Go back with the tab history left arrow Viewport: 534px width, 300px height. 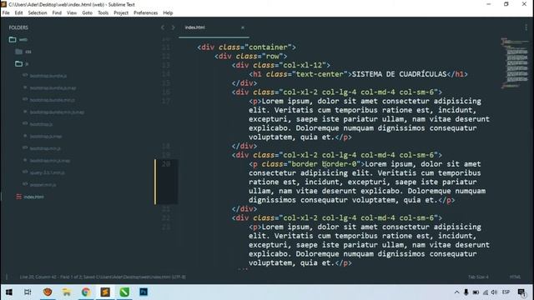pos(163,27)
